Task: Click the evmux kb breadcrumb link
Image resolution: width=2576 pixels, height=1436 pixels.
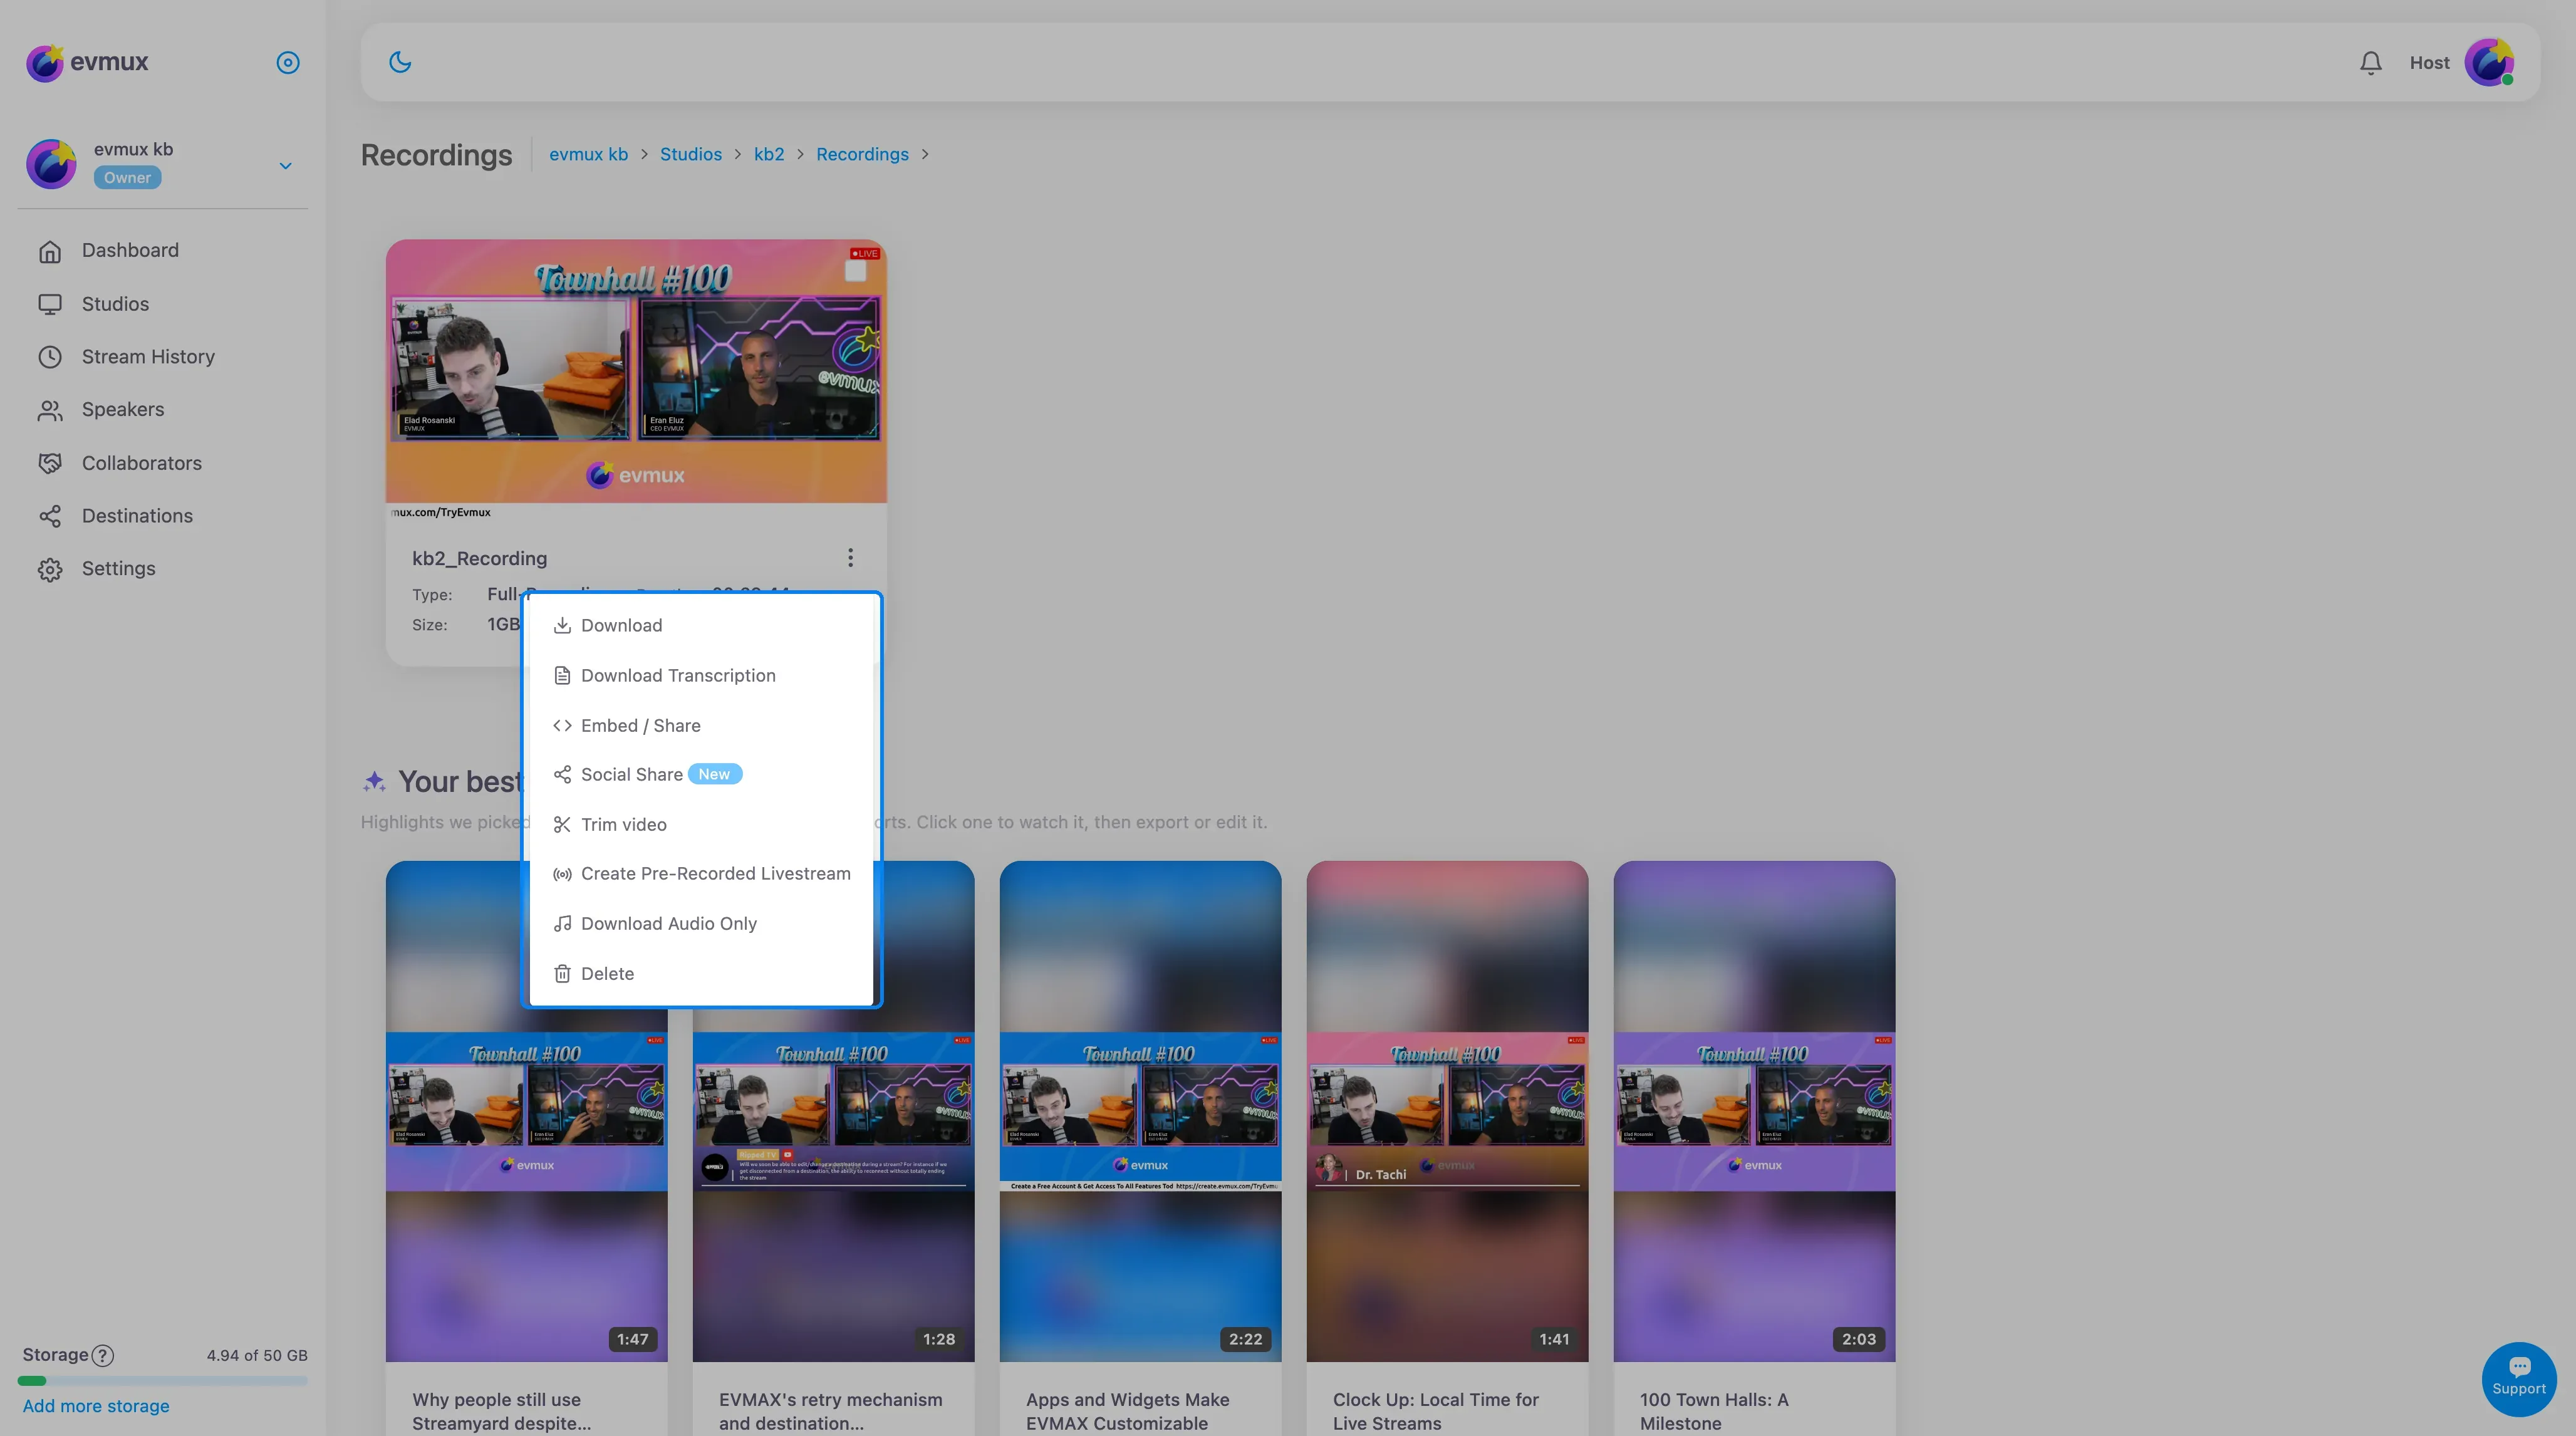Action: (588, 154)
